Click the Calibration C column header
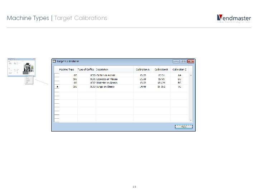 [180, 69]
